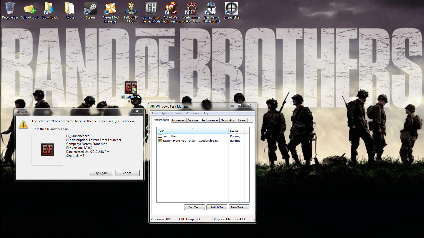Screen dimensions: 424x238
Task: Minimize the Windows Task Manager window
Action: 232,106
